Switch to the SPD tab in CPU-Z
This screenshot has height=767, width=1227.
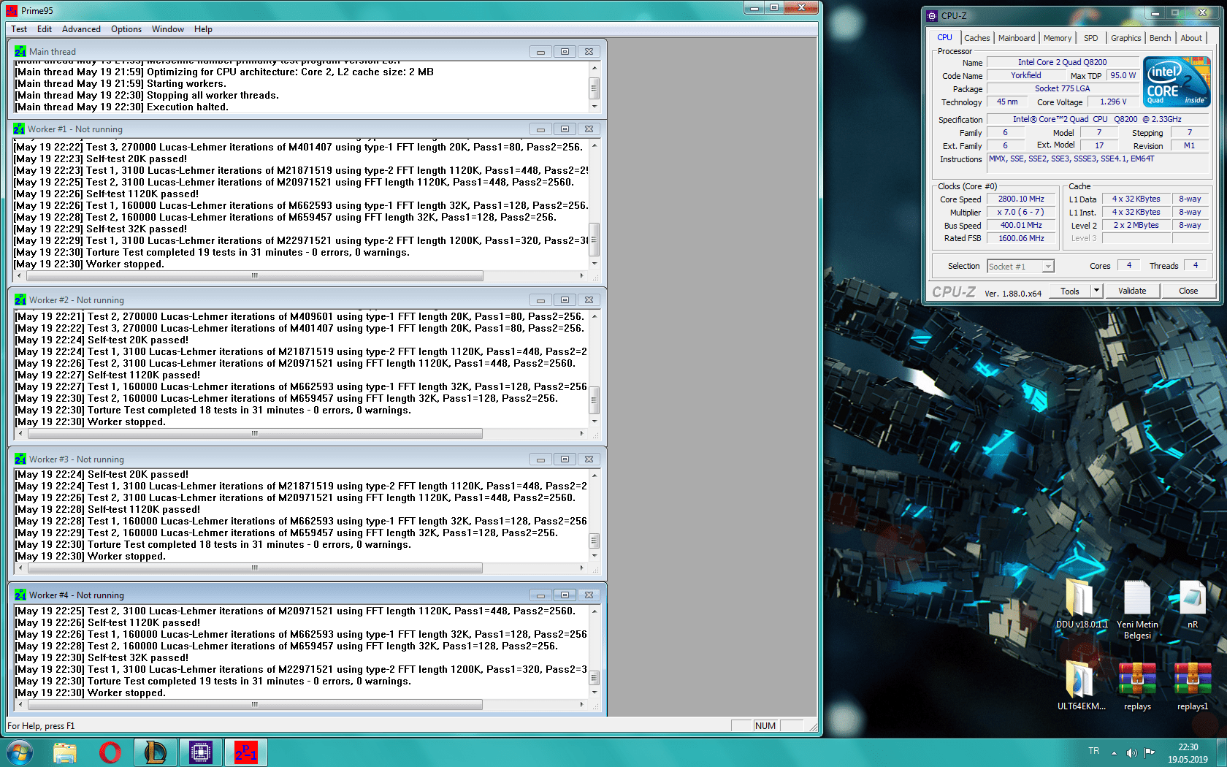pos(1091,38)
